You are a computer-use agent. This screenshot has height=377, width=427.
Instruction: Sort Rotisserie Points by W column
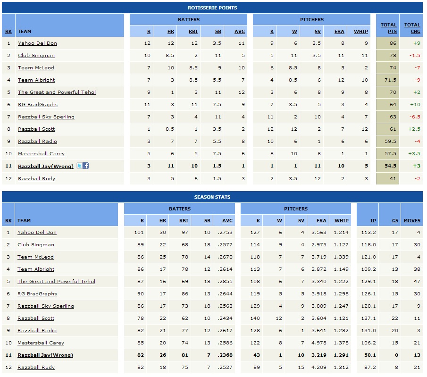point(294,31)
